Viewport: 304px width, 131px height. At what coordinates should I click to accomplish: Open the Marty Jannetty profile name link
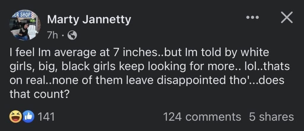(89, 20)
